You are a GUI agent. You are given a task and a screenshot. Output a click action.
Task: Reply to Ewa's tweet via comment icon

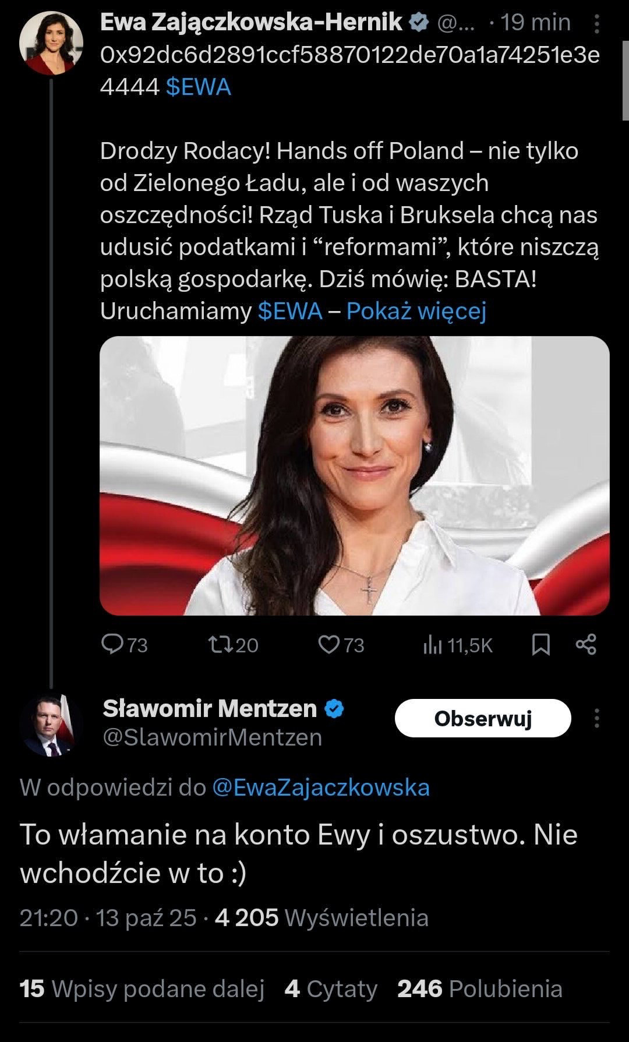(x=111, y=644)
